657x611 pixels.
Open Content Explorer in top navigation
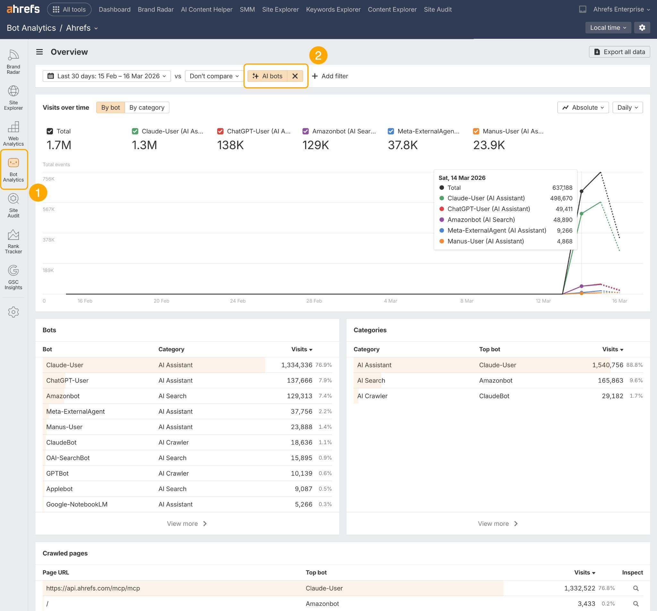click(392, 9)
